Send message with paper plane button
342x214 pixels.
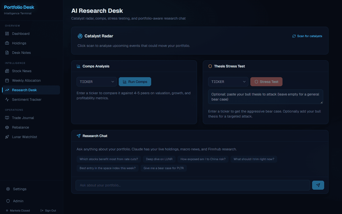(x=318, y=185)
